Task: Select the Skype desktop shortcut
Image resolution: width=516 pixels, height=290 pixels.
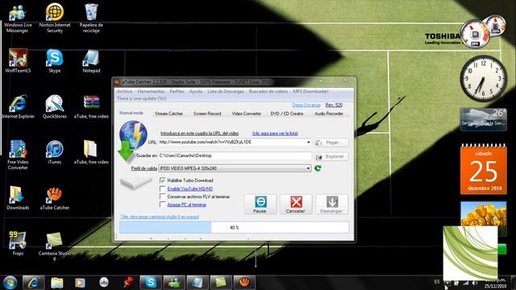Action: tap(55, 61)
